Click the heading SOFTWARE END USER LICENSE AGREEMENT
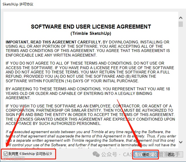This screenshot has height=162, width=186. (x=91, y=27)
